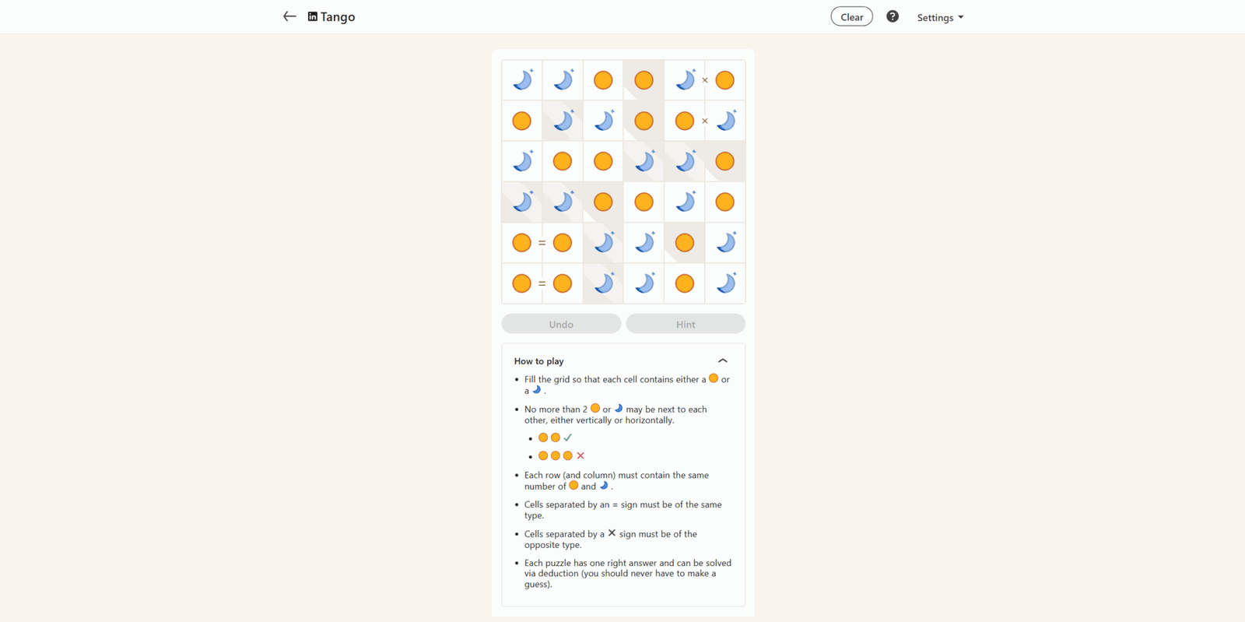Screen dimensions: 1245x622
Task: Select the shaded sun cell in third row
Action: [x=724, y=161]
